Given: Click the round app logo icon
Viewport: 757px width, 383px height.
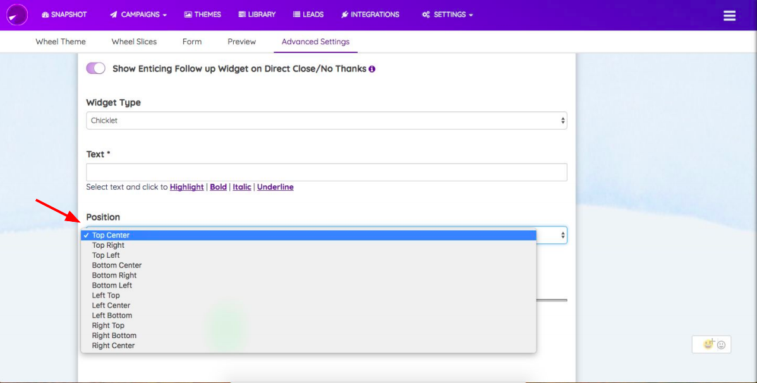Looking at the screenshot, I should [x=17, y=15].
